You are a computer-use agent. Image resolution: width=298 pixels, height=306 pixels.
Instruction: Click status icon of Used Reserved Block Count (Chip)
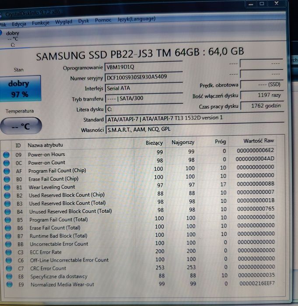click(7, 195)
